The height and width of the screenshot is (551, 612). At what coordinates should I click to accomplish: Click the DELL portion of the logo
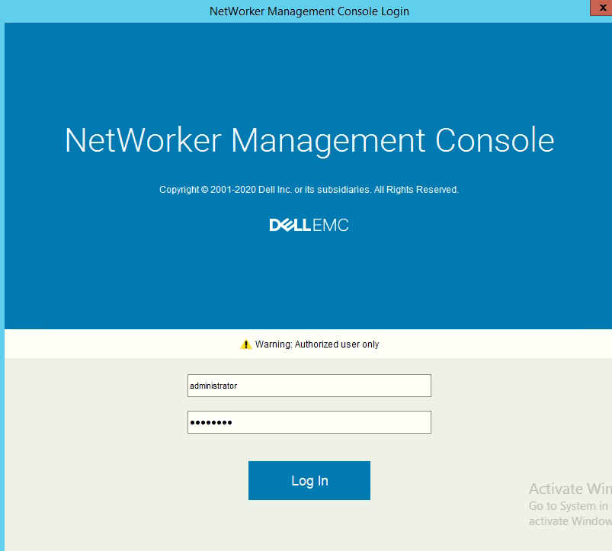[290, 226]
